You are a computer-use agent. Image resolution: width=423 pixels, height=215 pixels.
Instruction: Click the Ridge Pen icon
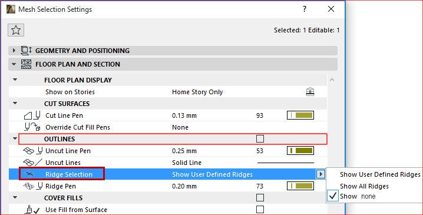pyautogui.click(x=32, y=186)
